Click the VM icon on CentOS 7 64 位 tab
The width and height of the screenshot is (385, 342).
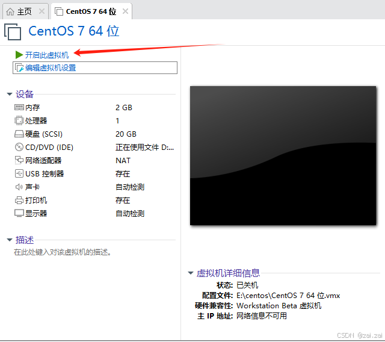[59, 11]
